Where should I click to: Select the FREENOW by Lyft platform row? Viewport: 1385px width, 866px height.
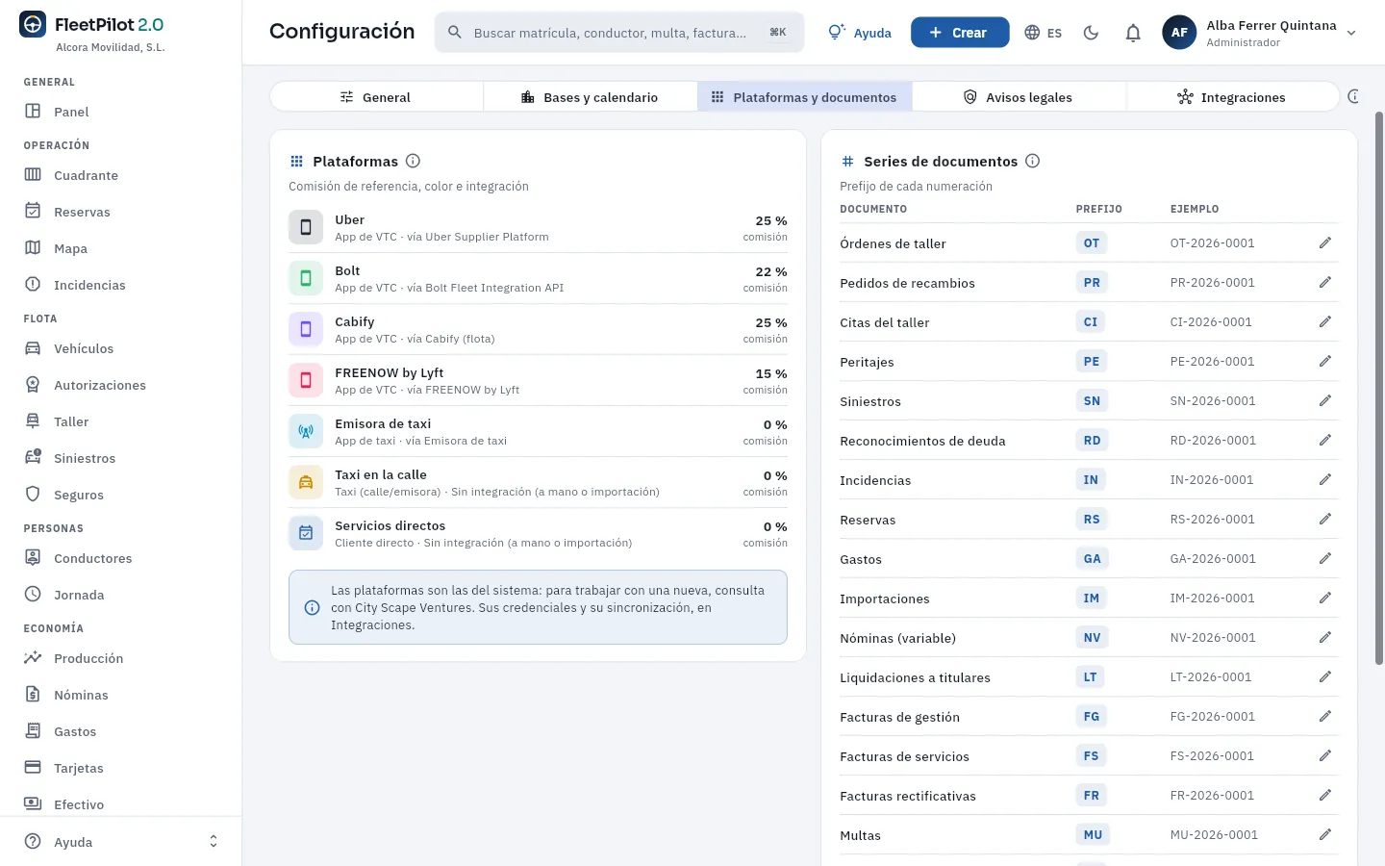[x=538, y=381]
